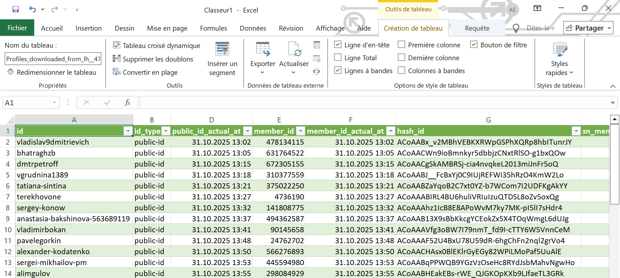Open filter dropdown for id_type column

166,131
